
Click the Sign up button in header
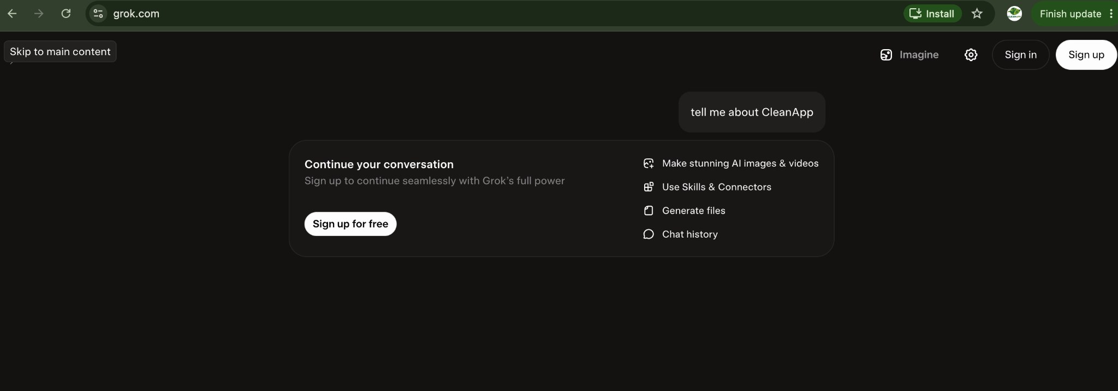pos(1086,55)
